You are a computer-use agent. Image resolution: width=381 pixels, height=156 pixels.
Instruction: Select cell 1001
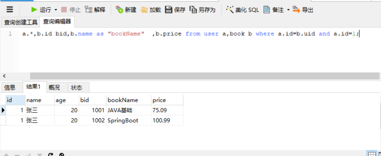click(93, 110)
